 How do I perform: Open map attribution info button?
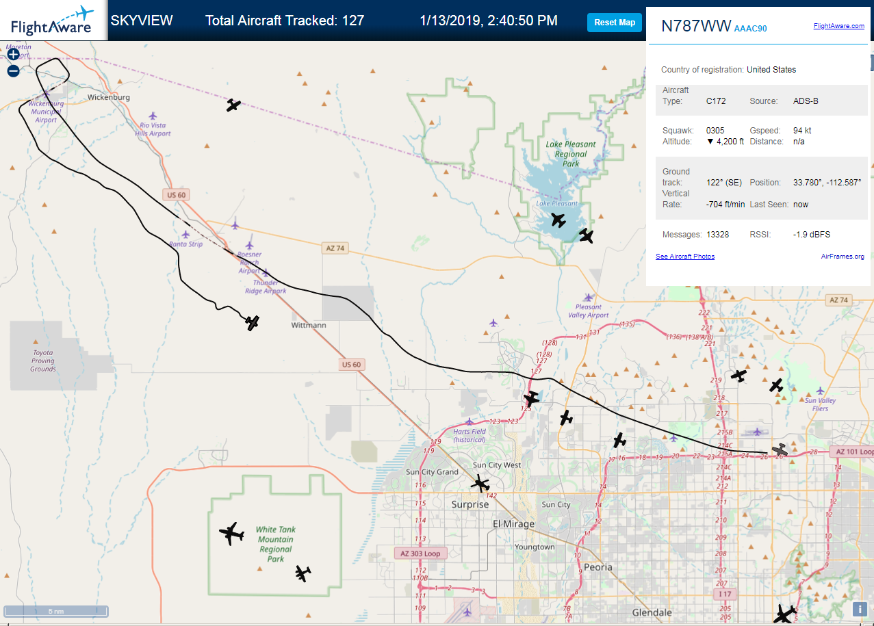[859, 609]
